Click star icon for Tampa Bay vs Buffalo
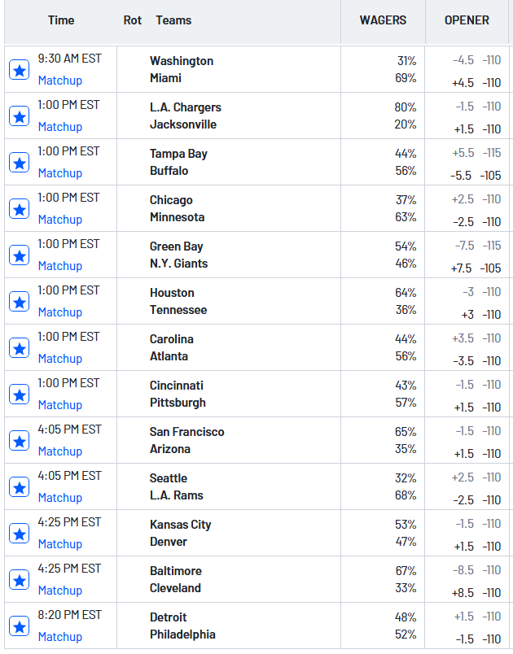 (20, 163)
